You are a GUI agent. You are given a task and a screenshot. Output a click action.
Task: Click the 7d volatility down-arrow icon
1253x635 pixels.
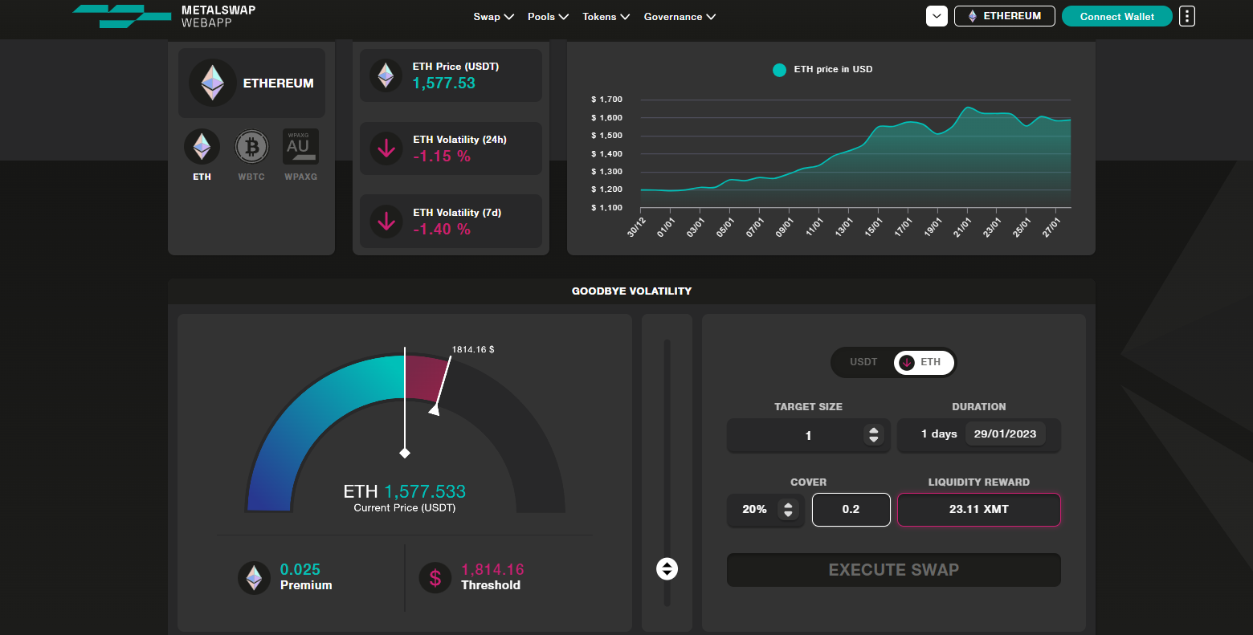[x=386, y=222]
